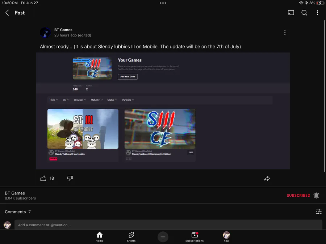Tap the SUBSCRIBED button
Viewport: 326px width, 244px height.
click(x=298, y=196)
